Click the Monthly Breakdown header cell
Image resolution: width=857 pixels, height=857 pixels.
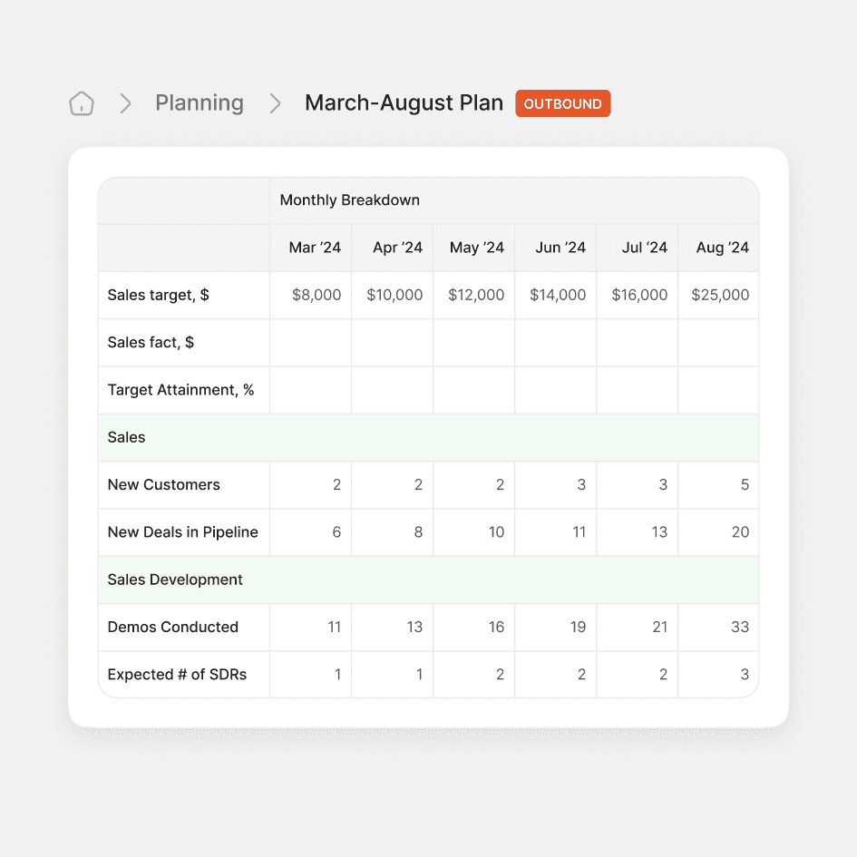[350, 200]
